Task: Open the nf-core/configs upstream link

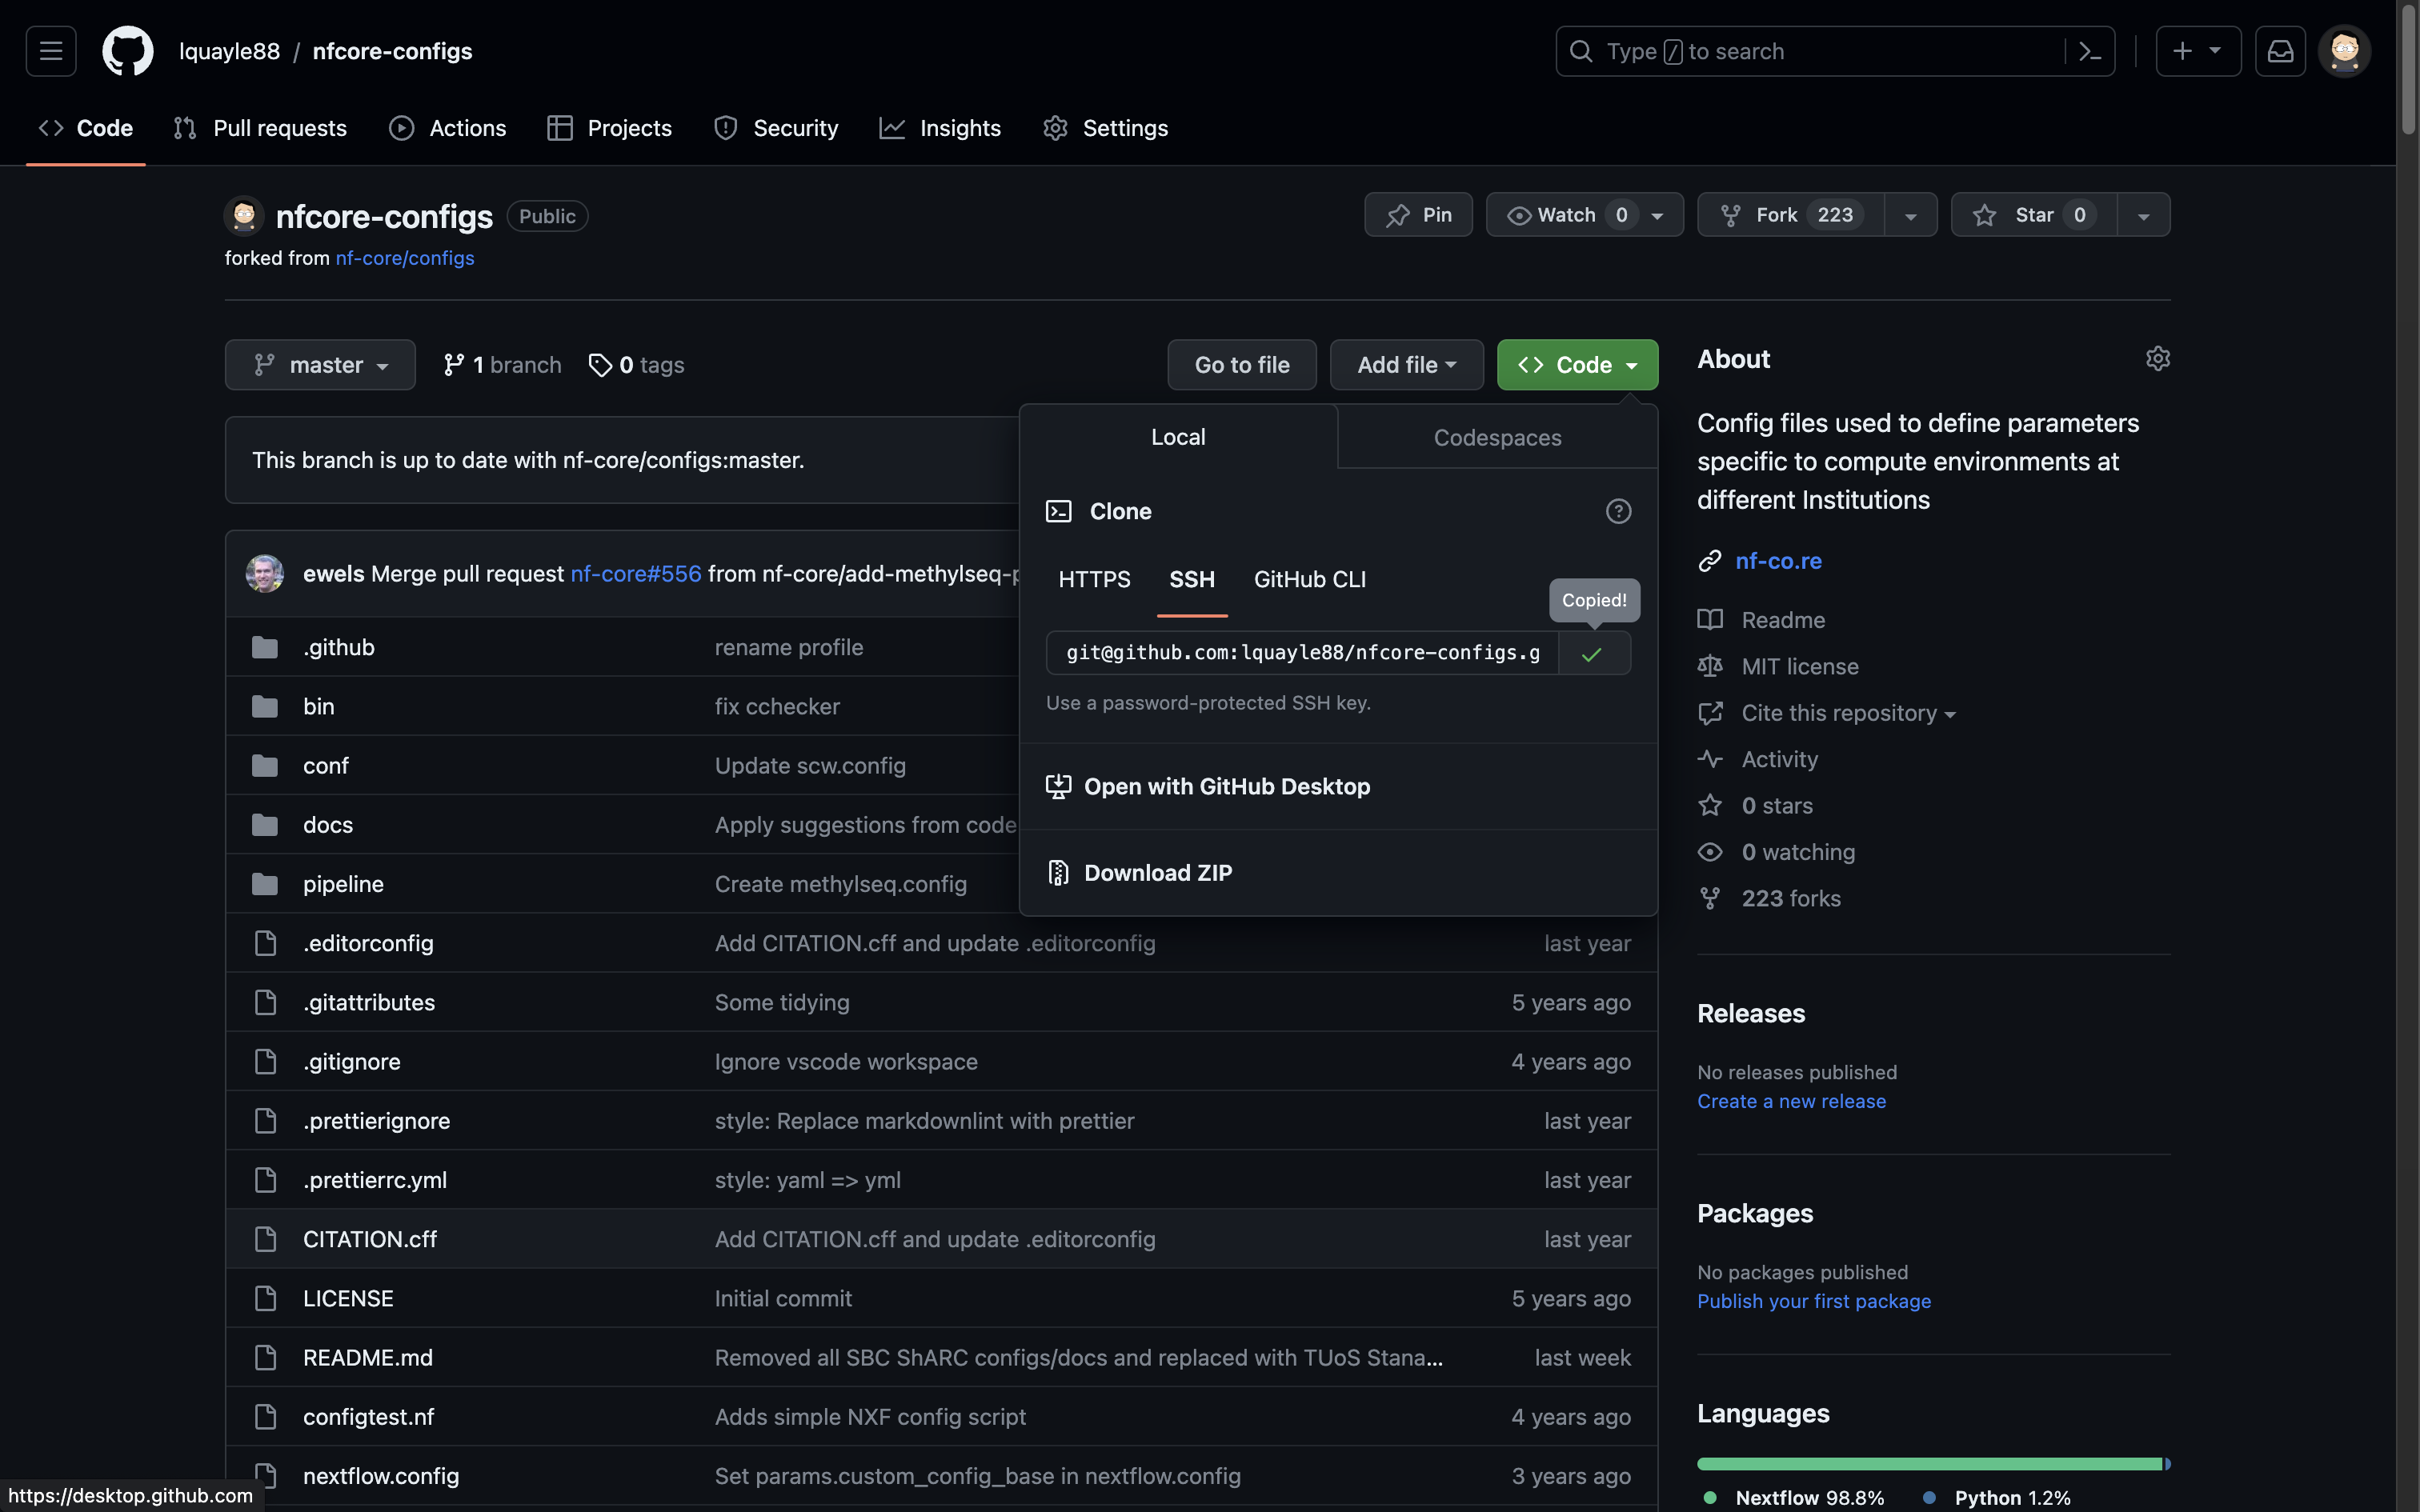Action: (405, 258)
